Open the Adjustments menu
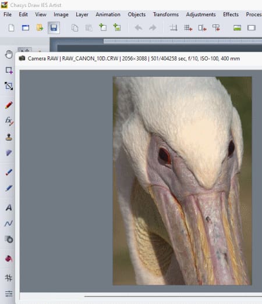This screenshot has height=304, width=262. coord(201,15)
